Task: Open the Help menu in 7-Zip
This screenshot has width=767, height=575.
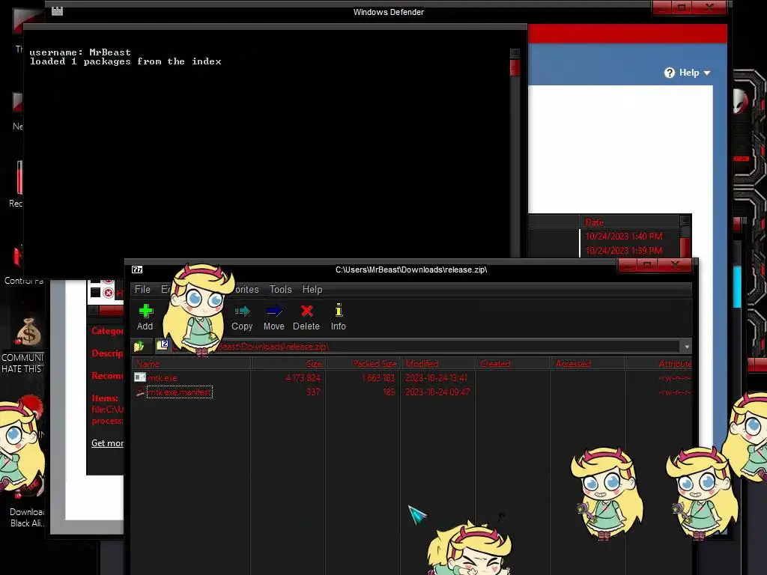Action: (312, 290)
